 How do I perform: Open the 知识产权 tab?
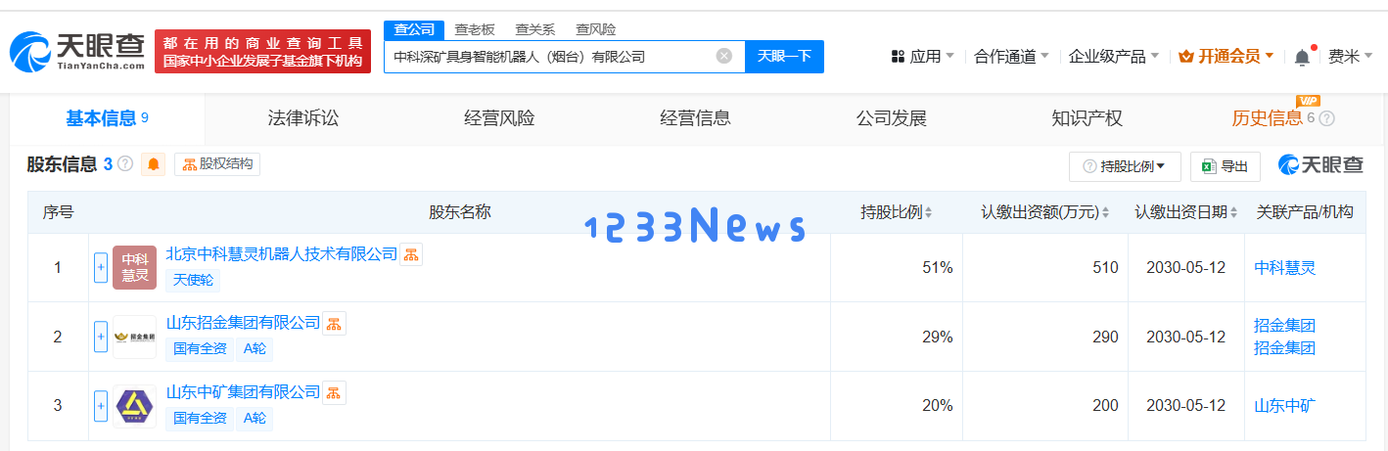pyautogui.click(x=1087, y=118)
